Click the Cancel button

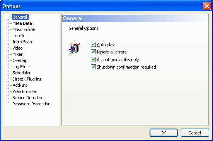(195, 133)
